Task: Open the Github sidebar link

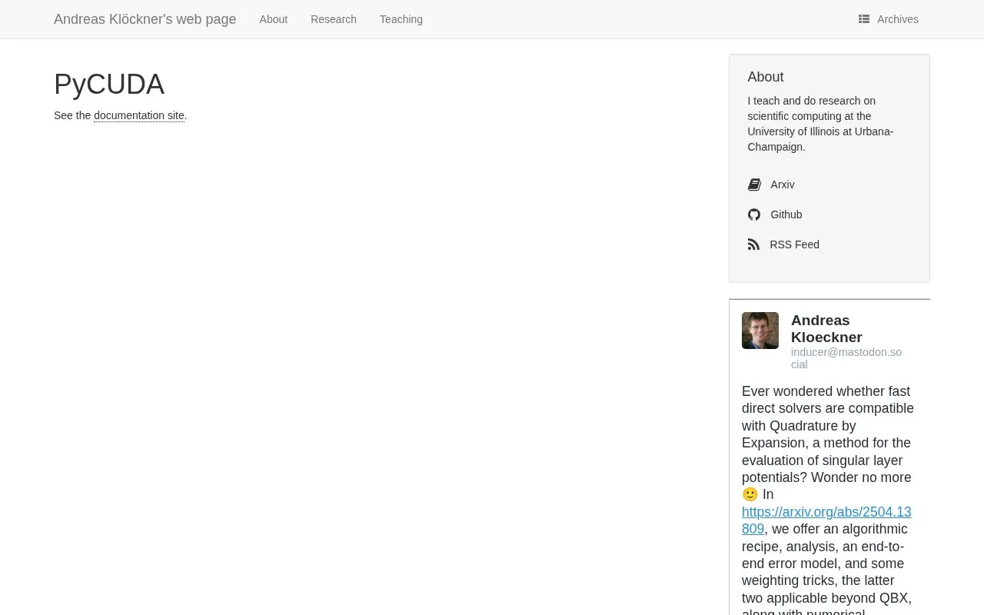Action: [786, 214]
